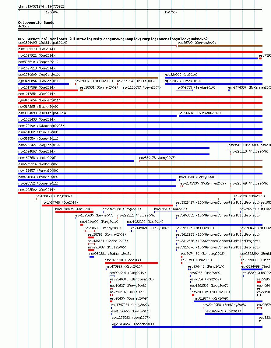
Task: Select nsv461882 (Itsara2009) label
Action: tap(38, 132)
